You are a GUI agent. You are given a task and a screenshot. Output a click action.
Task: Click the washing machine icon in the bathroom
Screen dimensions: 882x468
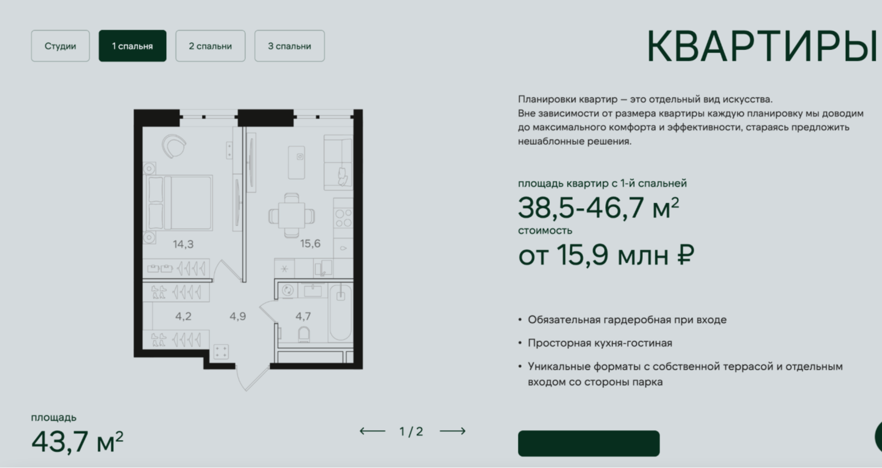click(288, 291)
